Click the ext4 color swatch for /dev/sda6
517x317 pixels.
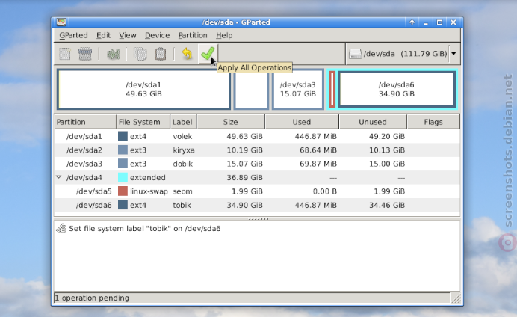123,205
